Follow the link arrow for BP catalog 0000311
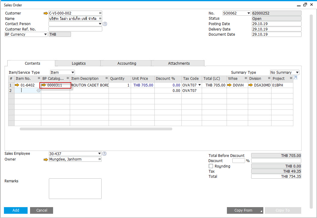This screenshot has width=317, height=218. 44,85
